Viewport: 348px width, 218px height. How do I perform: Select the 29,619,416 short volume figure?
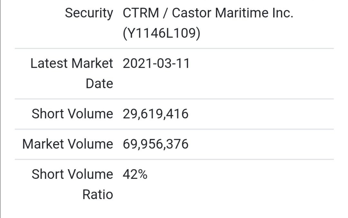155,114
